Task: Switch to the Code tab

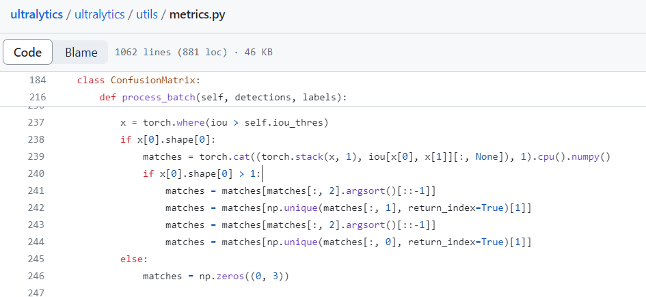Action: point(27,53)
